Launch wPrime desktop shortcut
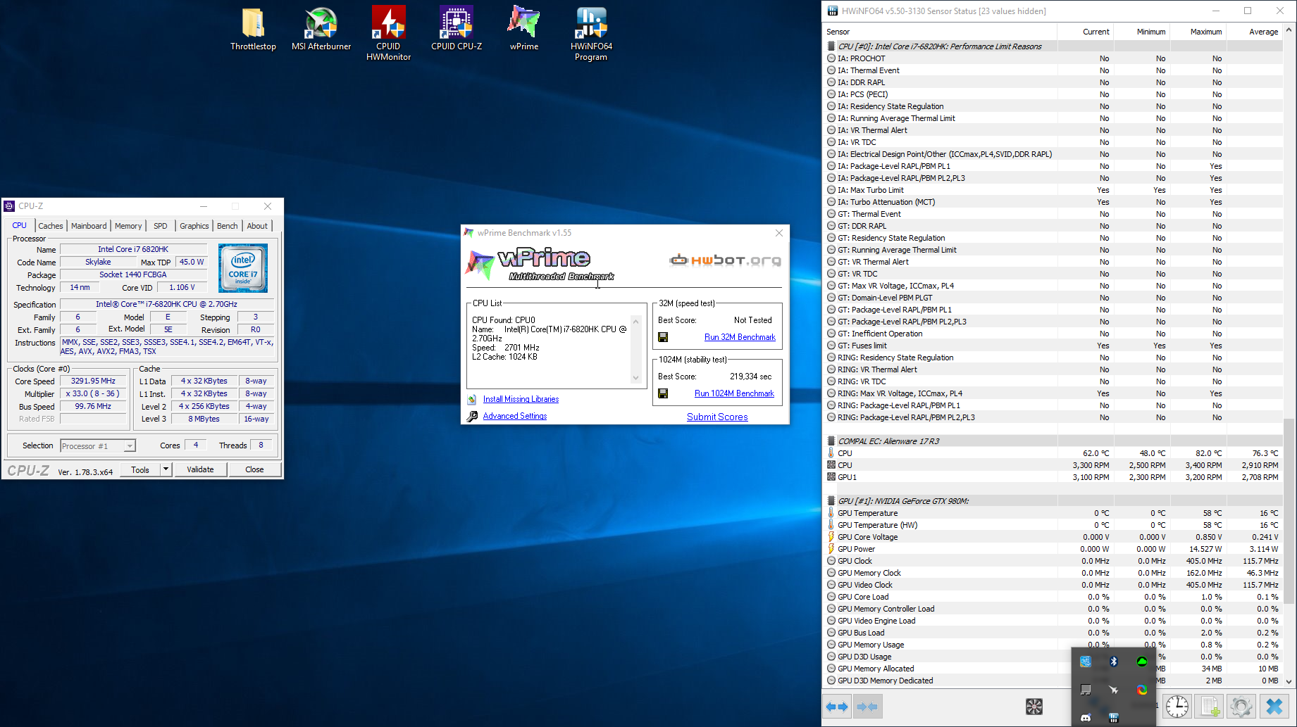The height and width of the screenshot is (727, 1297). coord(524,30)
